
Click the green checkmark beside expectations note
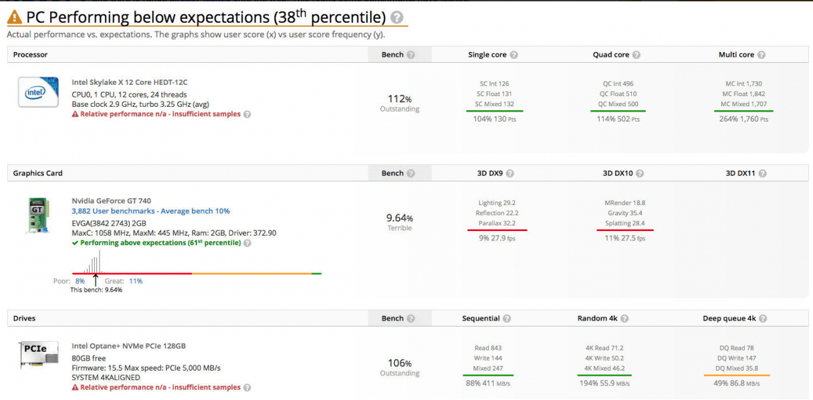[76, 242]
